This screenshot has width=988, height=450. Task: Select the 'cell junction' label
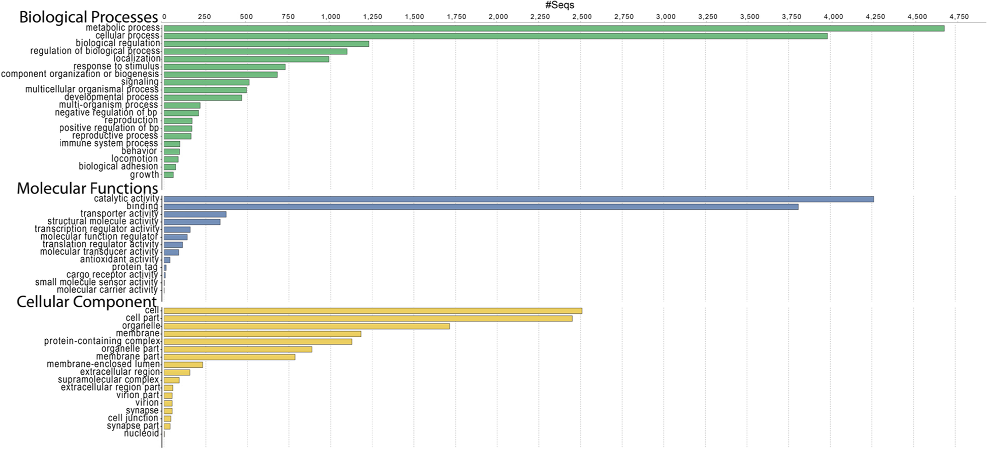click(x=133, y=419)
